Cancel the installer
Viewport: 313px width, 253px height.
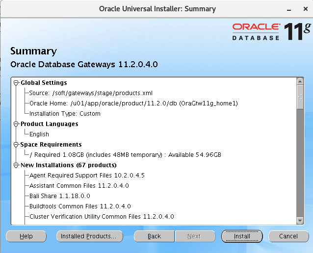pos(288,236)
